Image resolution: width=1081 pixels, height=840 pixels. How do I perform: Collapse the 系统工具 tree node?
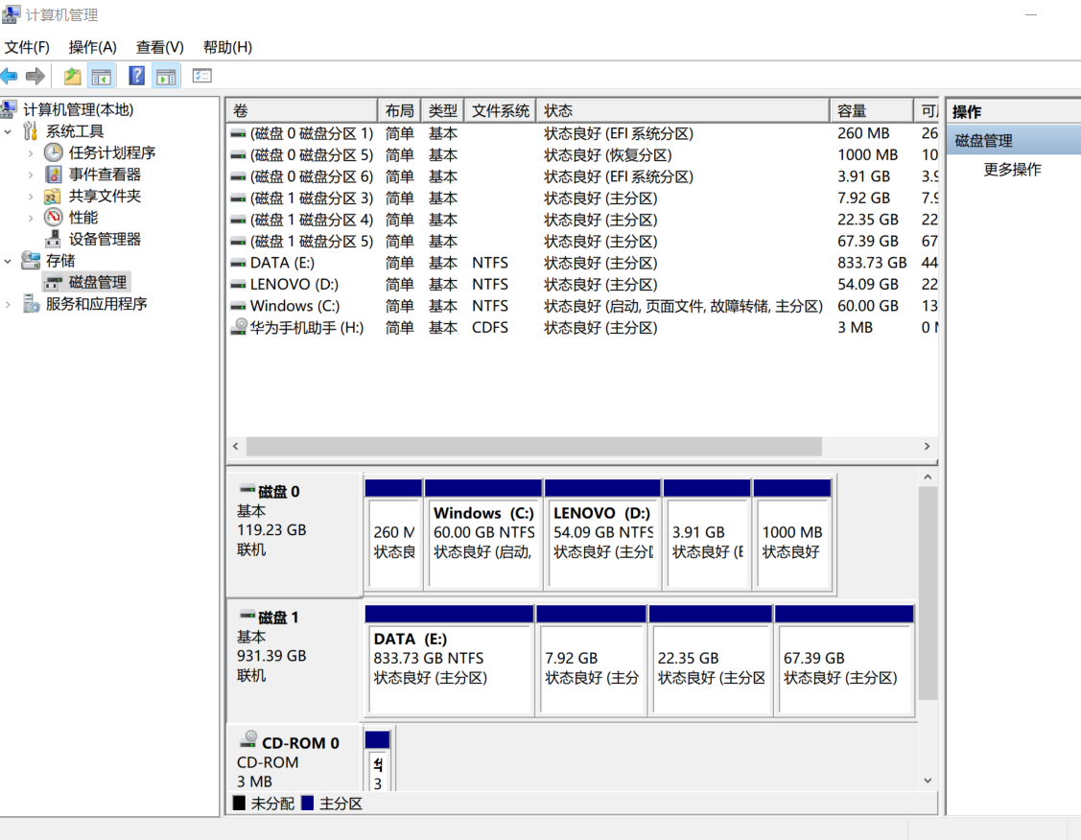coord(9,131)
